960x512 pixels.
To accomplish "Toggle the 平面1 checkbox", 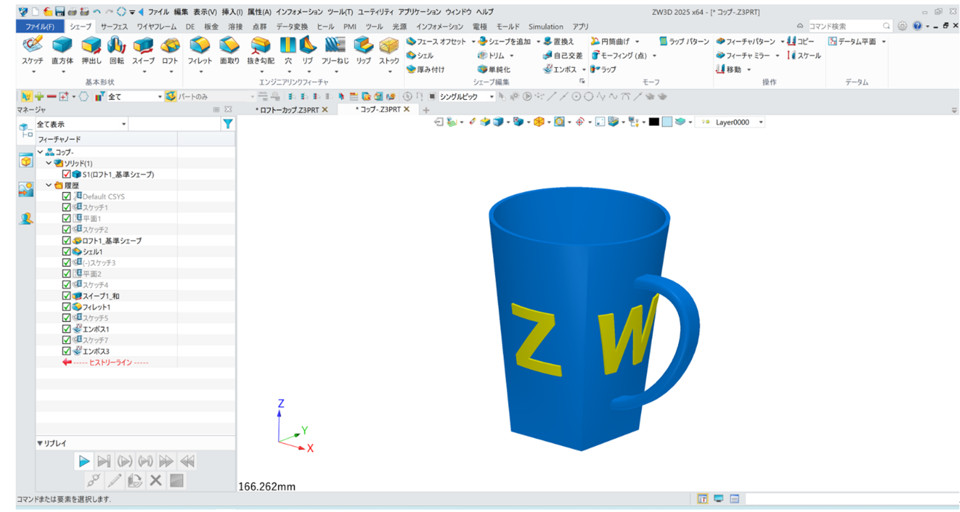I will pyautogui.click(x=66, y=218).
